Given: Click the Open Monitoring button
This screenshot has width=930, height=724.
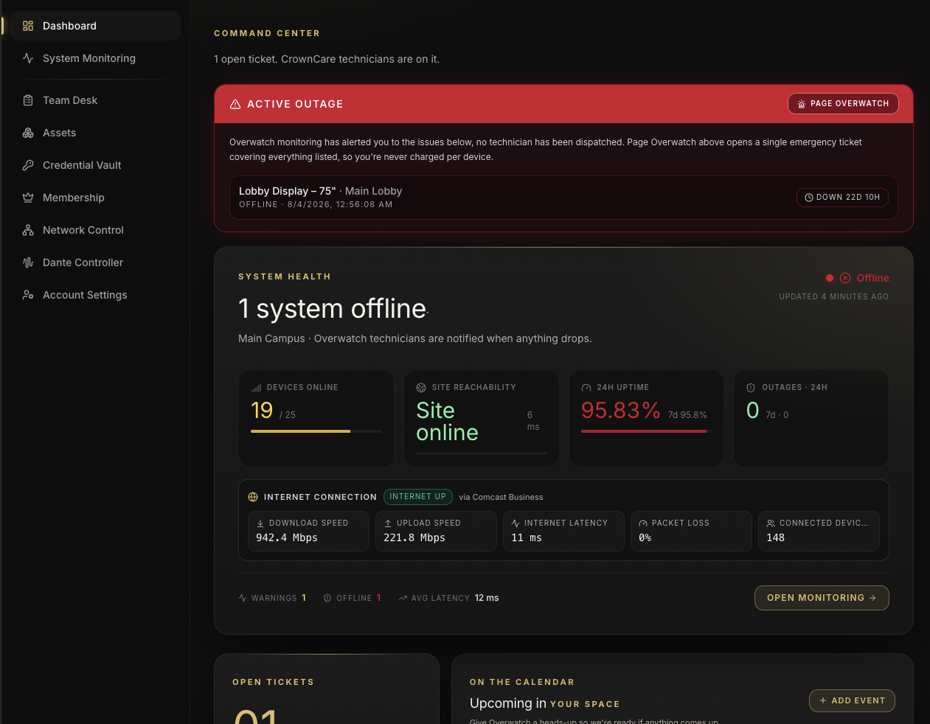Looking at the screenshot, I should [x=822, y=598].
